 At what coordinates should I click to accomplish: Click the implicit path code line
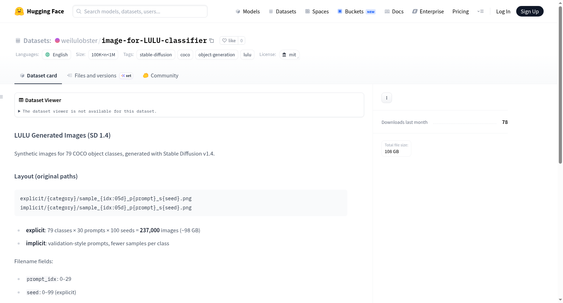[106, 208]
